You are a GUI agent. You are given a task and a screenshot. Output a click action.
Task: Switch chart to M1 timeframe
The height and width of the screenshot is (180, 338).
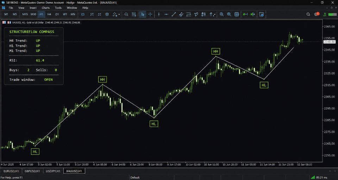click(6, 14)
